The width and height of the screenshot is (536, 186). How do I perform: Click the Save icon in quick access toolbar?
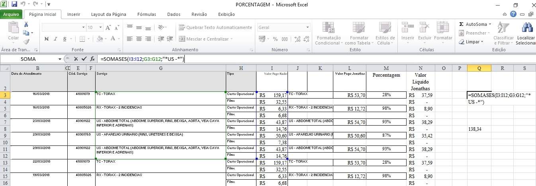tap(14, 4)
